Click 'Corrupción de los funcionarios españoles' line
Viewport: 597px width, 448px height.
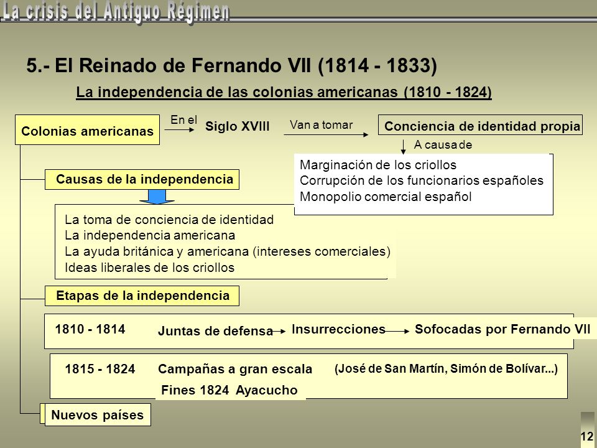[x=422, y=180]
